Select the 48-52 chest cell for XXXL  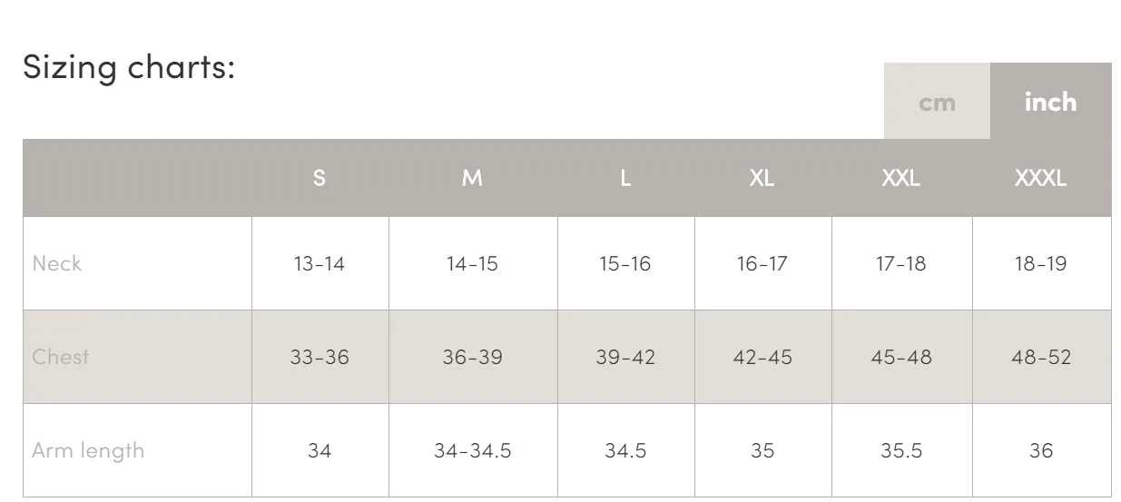(1041, 357)
